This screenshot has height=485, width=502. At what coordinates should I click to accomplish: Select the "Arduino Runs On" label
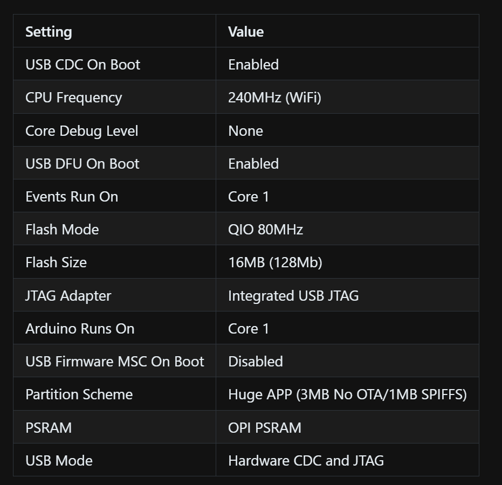click(80, 329)
